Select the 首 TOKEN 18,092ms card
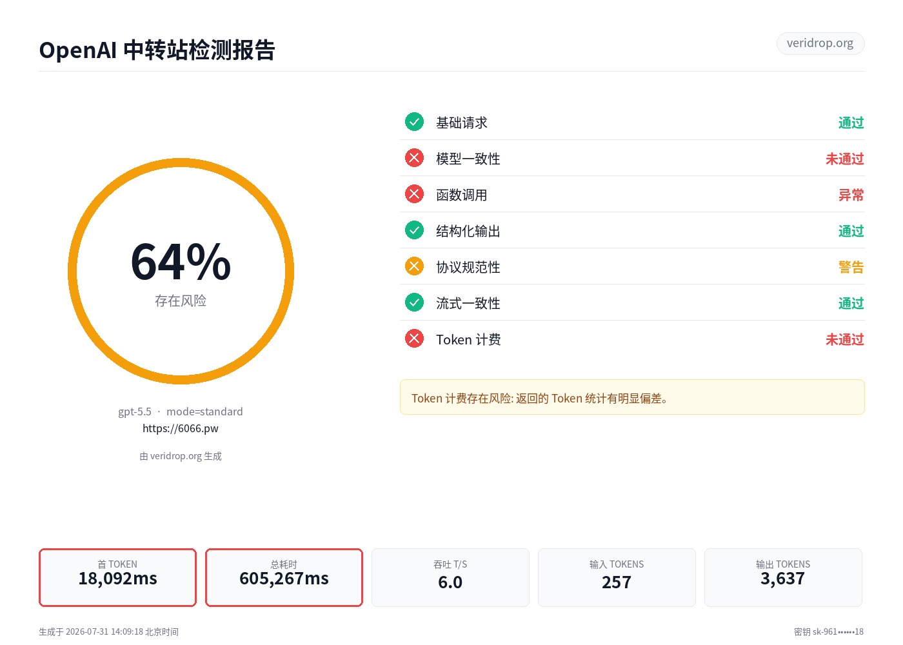903x645 pixels. click(117, 577)
